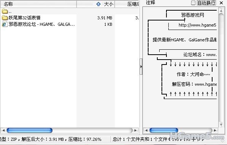Image resolution: width=227 pixels, height=145 pixels.
Task: Sort file list by 名称 column
Action: click(38, 4)
